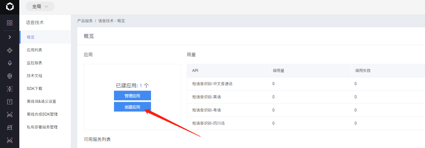Select the face recognition scan icon
425x148 pixels.
click(x=10, y=89)
